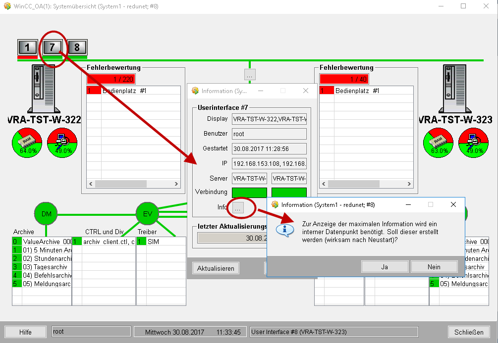The width and height of the screenshot is (498, 343).
Task: Open Hilfe in the status bar
Action: coord(25,332)
